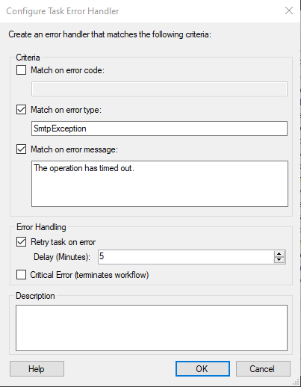Cancel the error handler configuration

[x=263, y=369]
